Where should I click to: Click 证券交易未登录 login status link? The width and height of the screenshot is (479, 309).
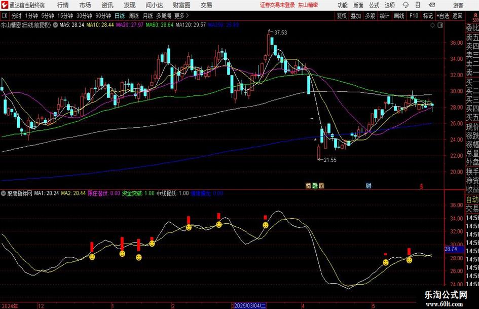click(277, 5)
